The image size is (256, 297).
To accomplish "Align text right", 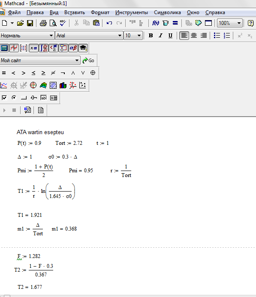I will [204, 36].
